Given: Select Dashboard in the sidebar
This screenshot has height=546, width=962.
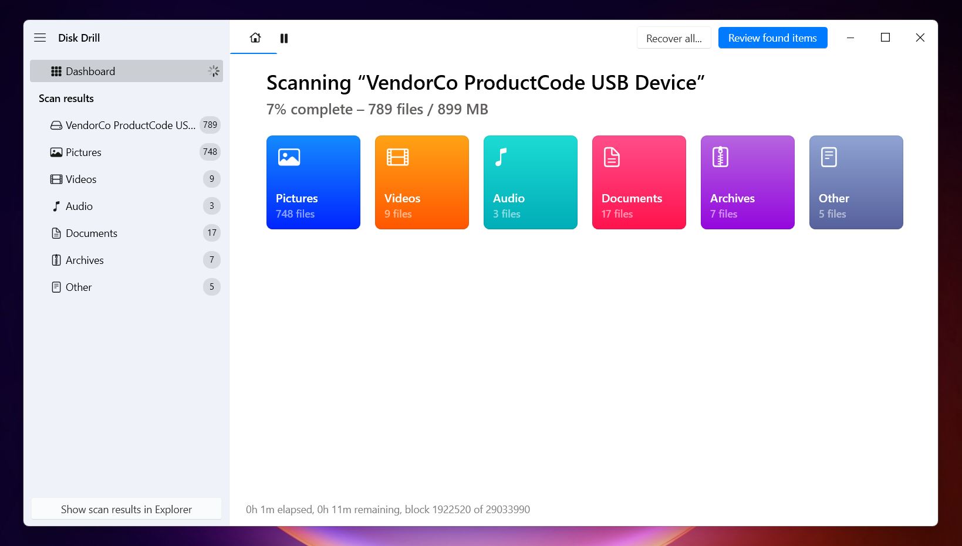Looking at the screenshot, I should 126,71.
